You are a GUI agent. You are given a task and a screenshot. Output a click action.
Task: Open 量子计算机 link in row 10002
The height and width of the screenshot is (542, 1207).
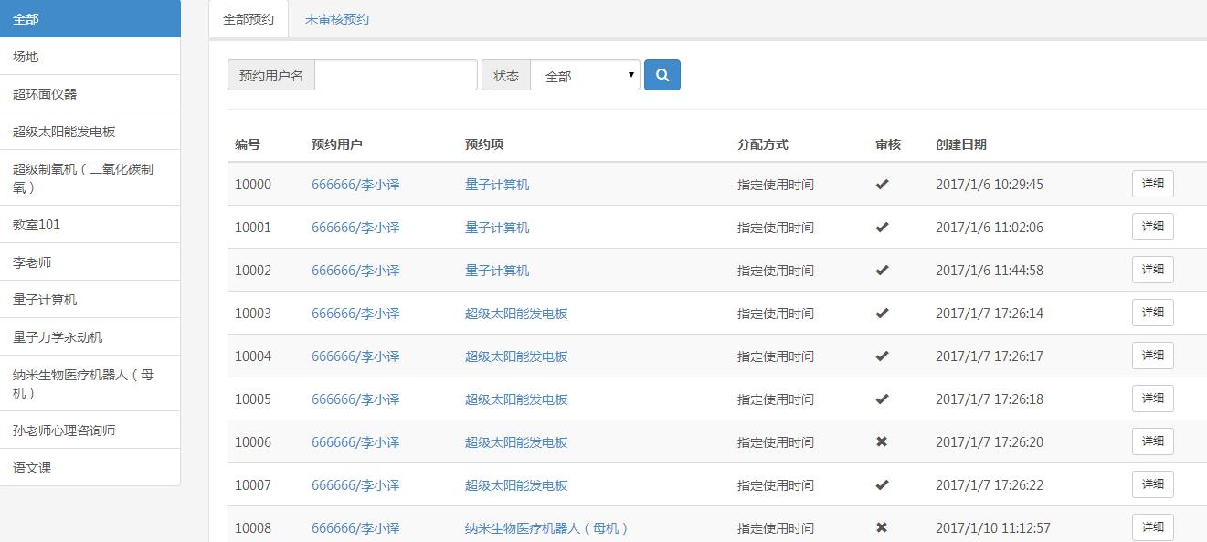(497, 270)
